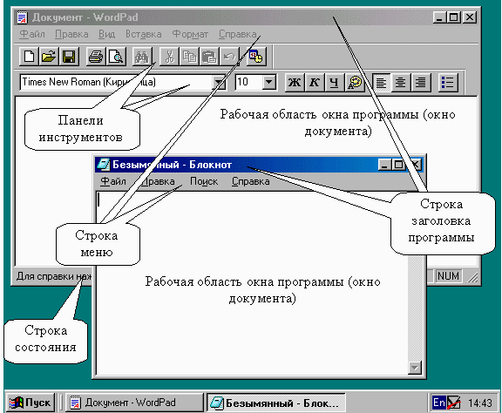
Task: Open Notepad Правка menu
Action: point(158,181)
